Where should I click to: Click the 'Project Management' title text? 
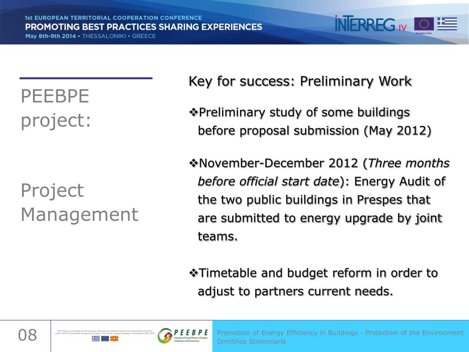click(x=80, y=202)
